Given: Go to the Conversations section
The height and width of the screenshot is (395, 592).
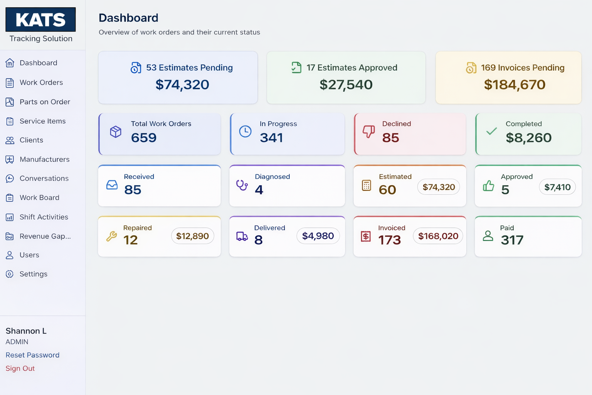Looking at the screenshot, I should (x=44, y=178).
